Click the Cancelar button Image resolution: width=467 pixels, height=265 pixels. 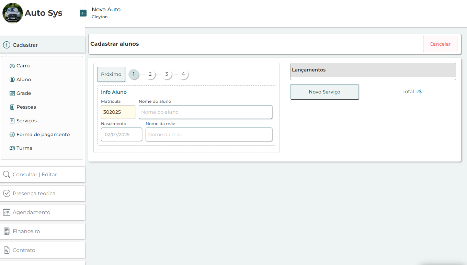point(440,44)
